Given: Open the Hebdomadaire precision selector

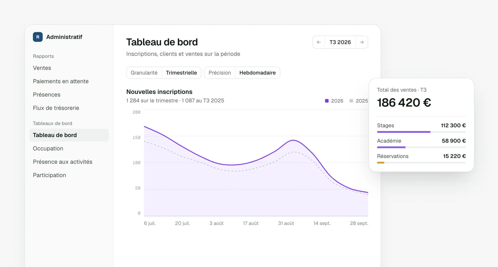Looking at the screenshot, I should tap(257, 73).
